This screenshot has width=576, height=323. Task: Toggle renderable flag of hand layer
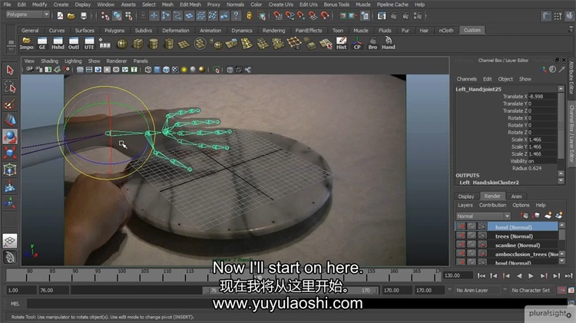tap(461, 227)
